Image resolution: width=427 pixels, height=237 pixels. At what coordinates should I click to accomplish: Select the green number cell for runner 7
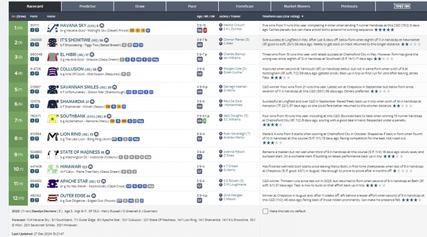19,120
